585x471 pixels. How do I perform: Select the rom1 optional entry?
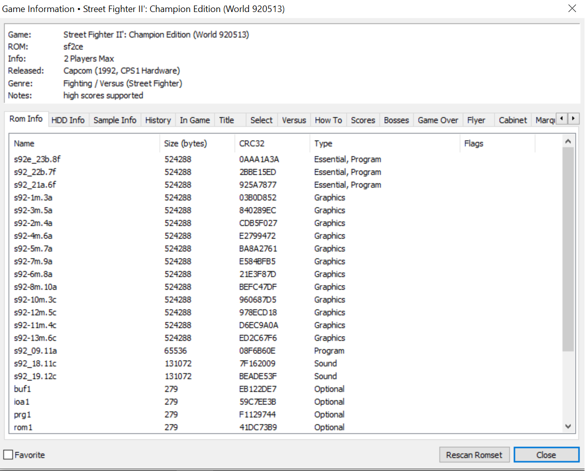click(285, 427)
